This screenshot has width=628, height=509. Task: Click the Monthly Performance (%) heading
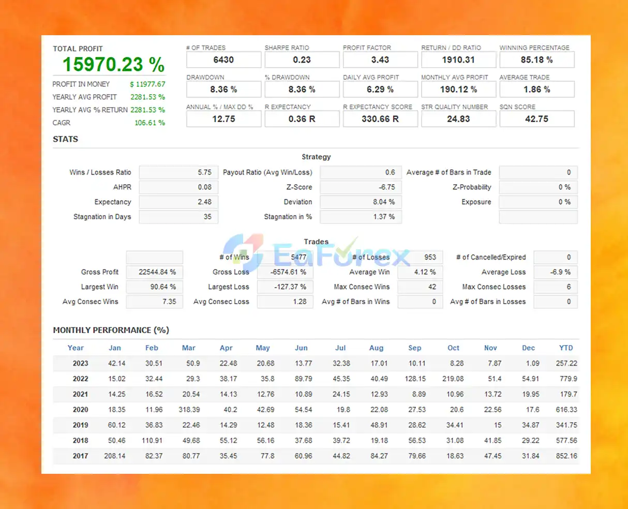point(111,330)
